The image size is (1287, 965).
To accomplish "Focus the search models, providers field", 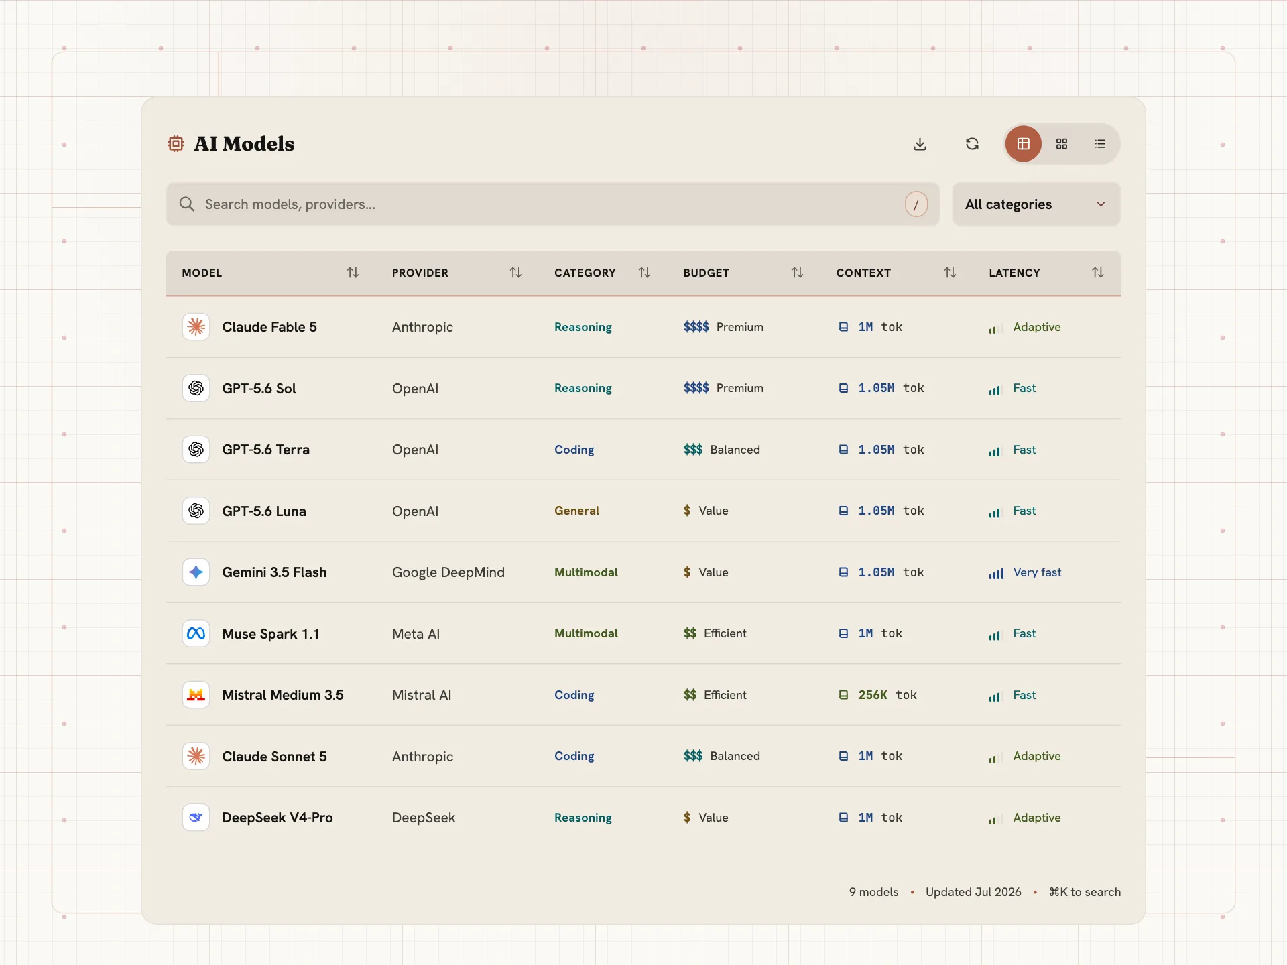I will click(x=553, y=204).
